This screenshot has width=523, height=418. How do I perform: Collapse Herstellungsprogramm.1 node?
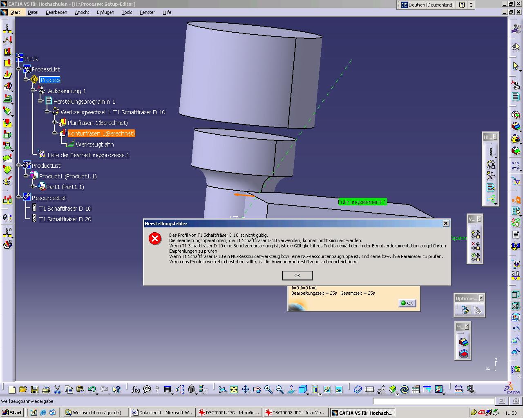[x=40, y=101]
